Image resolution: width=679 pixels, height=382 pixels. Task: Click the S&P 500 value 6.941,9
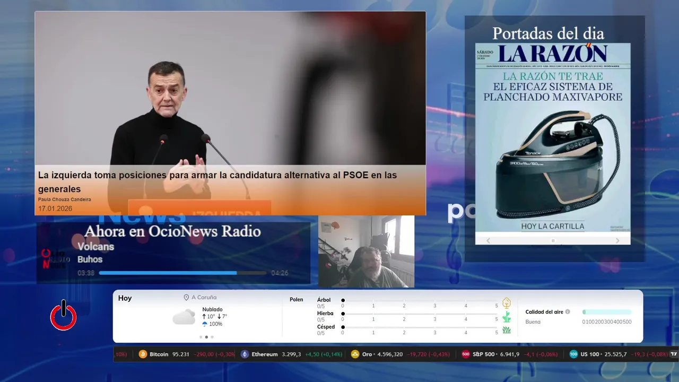[510, 354]
